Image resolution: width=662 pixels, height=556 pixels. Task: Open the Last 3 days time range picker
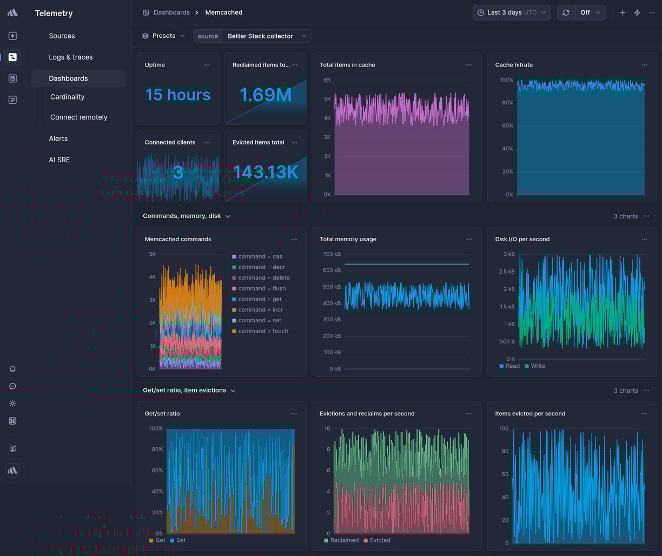coord(511,12)
